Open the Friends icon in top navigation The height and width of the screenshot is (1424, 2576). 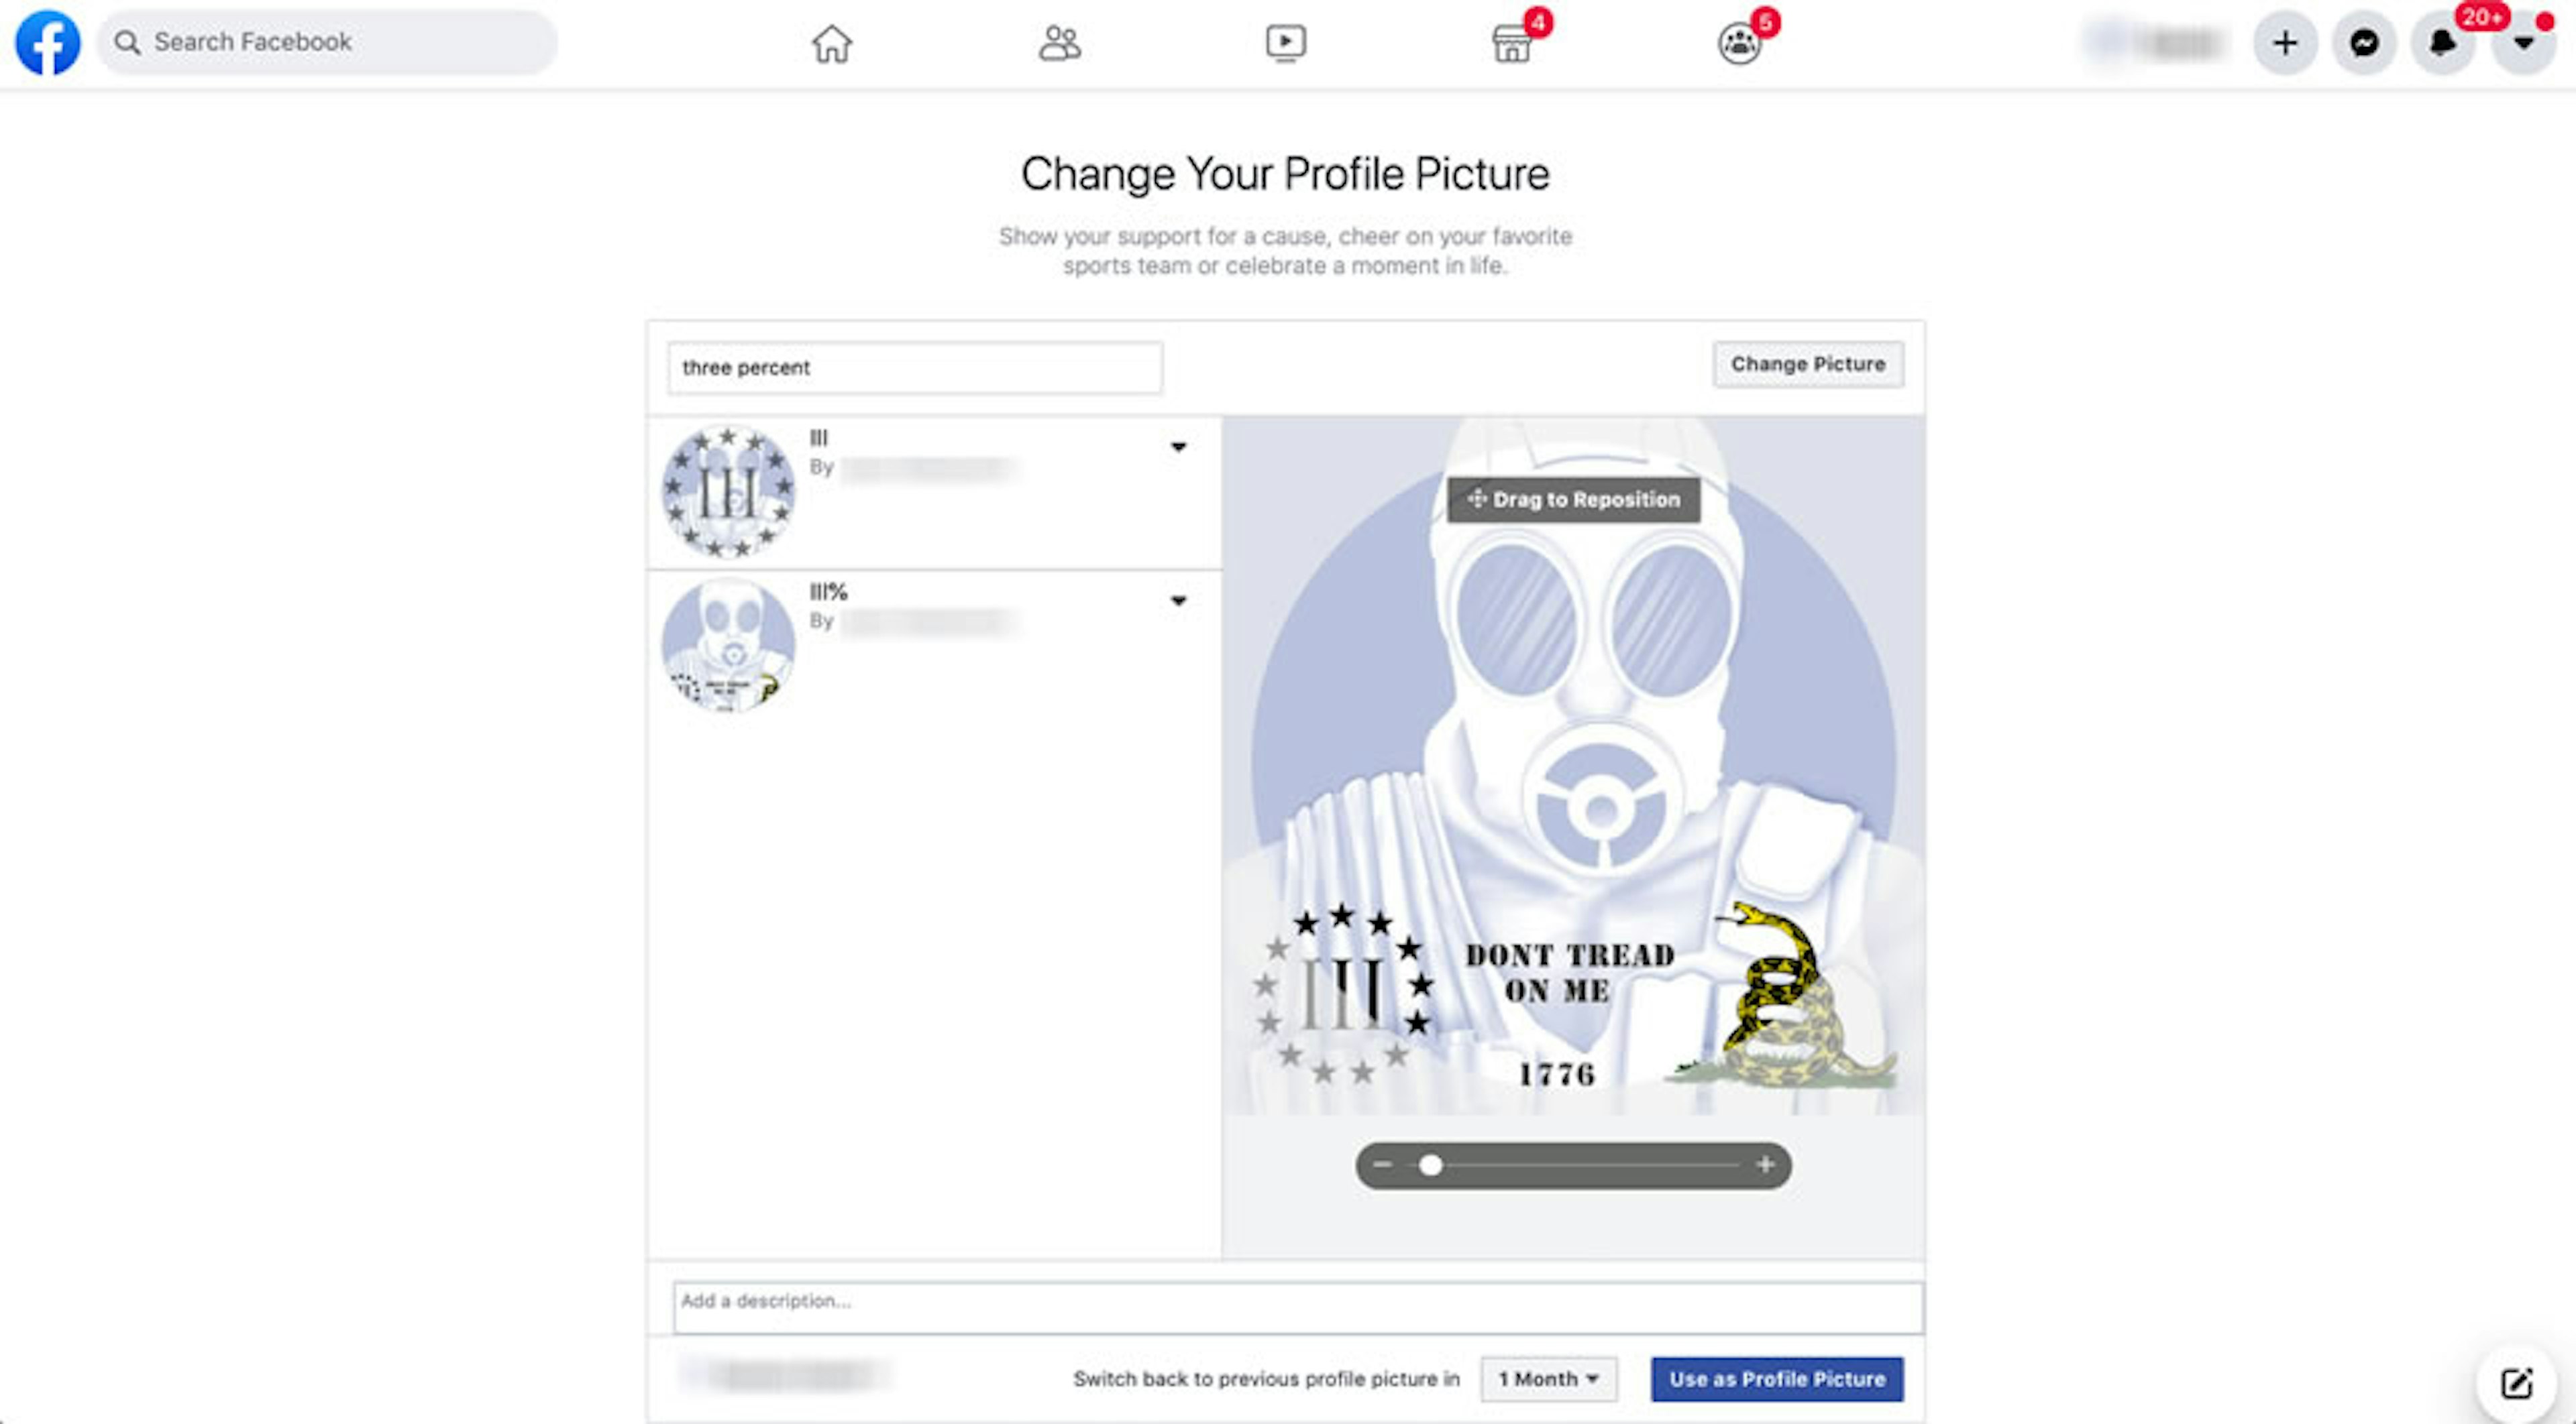click(x=1059, y=43)
